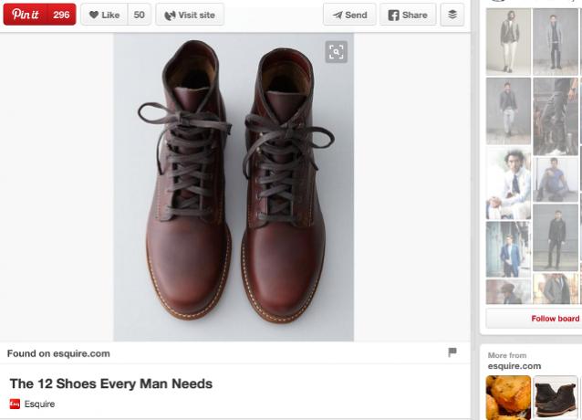Click the Esquire source name
The image size is (582, 420).
tap(40, 404)
